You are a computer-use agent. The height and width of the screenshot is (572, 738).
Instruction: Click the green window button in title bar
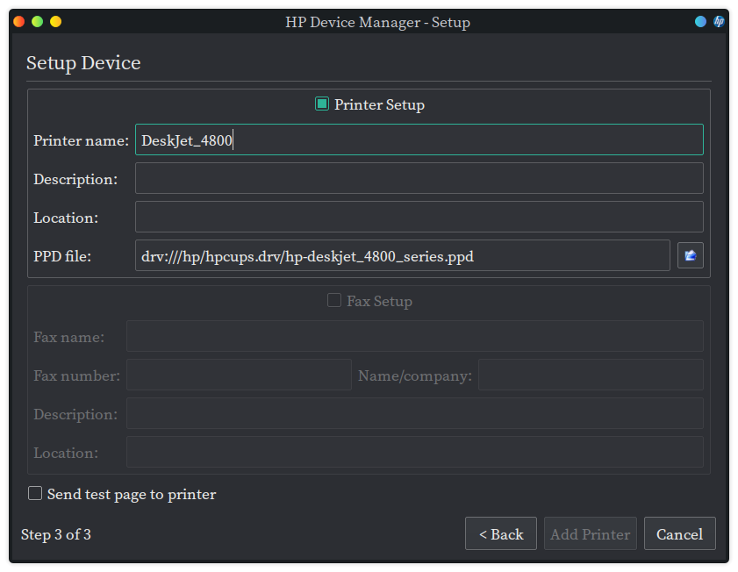click(37, 22)
